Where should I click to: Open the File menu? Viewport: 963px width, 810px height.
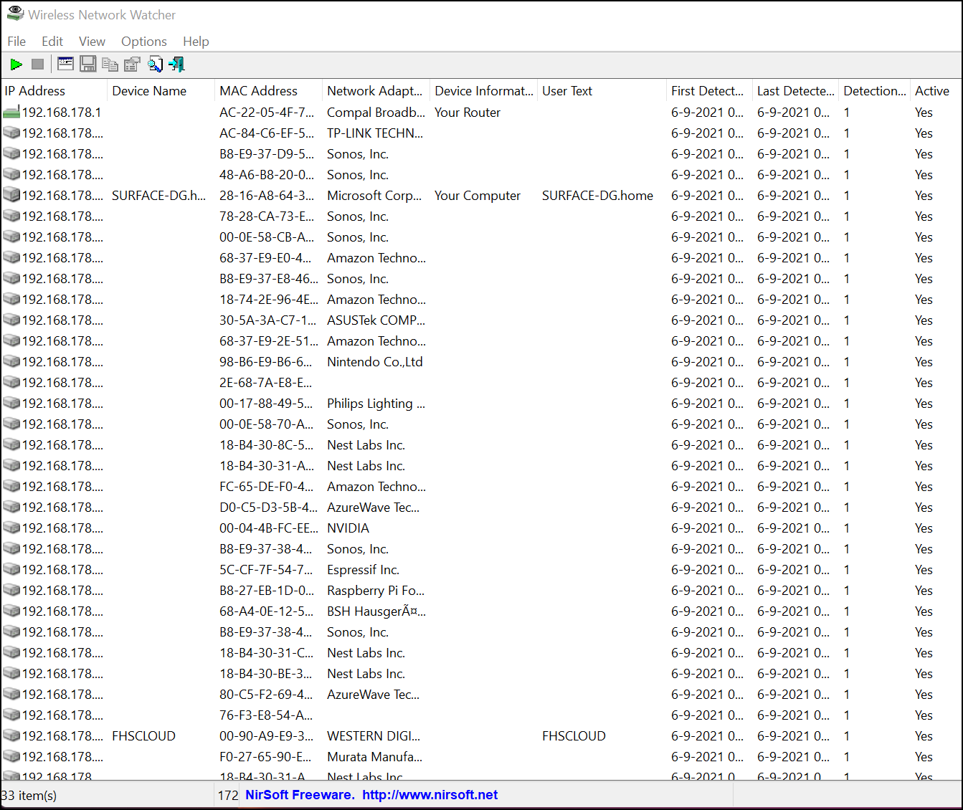(16, 42)
